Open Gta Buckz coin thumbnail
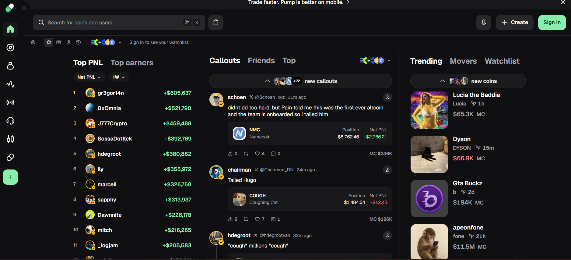571x260 pixels. pos(429,198)
